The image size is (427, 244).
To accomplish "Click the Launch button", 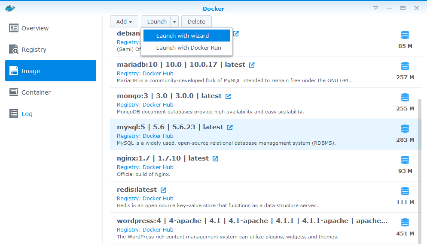I will (156, 21).
